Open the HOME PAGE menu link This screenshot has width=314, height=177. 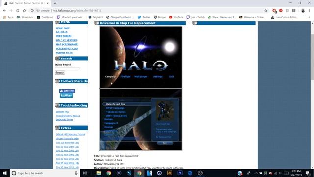coord(63,28)
